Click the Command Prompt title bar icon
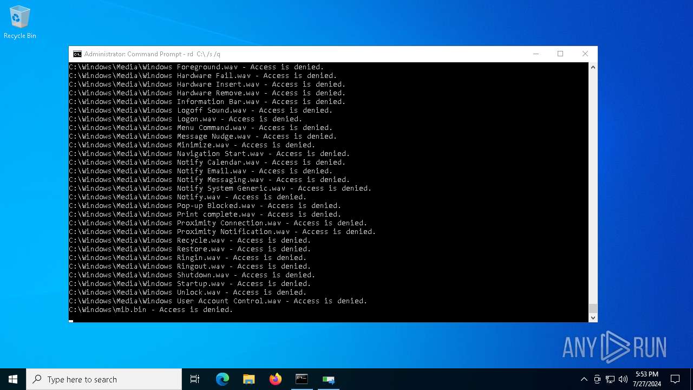Image resolution: width=693 pixels, height=390 pixels. pyautogui.click(x=77, y=54)
